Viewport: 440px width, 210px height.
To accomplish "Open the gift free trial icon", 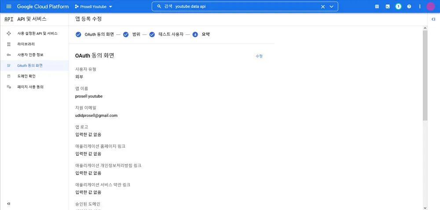I will pyautogui.click(x=377, y=7).
